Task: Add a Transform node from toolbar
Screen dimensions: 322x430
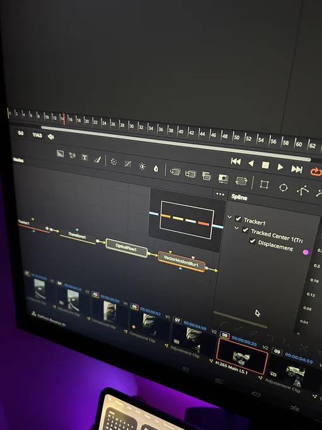Action: coord(241,181)
